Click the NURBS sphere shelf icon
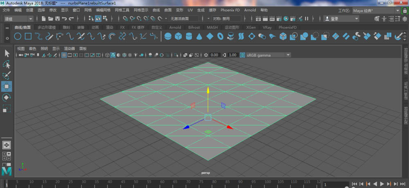This screenshot has width=409, height=188. (x=168, y=36)
